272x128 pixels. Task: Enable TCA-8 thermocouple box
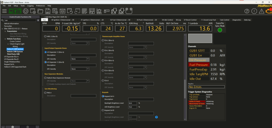click(103, 81)
